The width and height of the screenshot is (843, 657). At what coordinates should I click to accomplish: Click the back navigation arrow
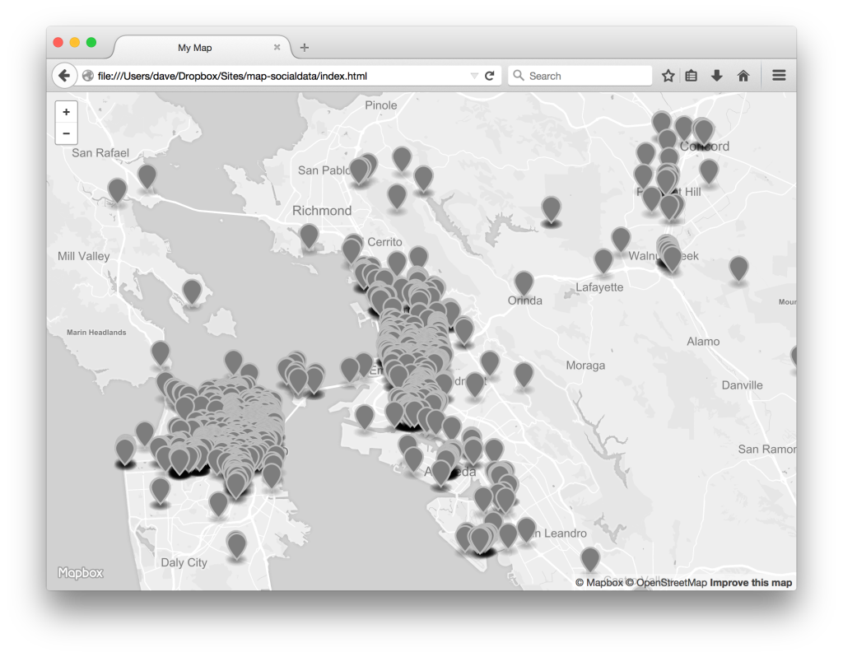point(64,75)
